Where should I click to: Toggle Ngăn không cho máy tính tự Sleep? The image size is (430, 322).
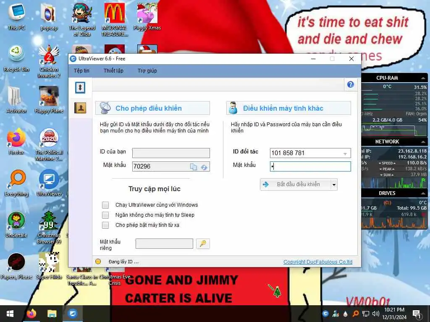(x=105, y=215)
